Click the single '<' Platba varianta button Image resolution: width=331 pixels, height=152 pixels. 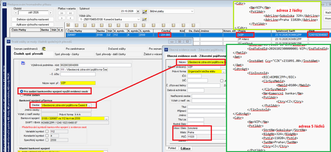coord(70,18)
